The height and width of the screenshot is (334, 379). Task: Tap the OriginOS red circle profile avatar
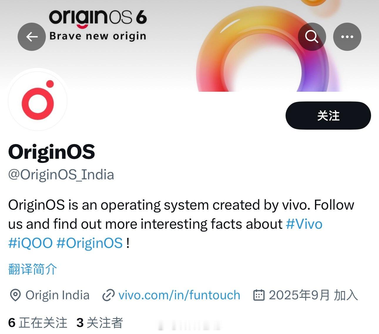click(38, 101)
